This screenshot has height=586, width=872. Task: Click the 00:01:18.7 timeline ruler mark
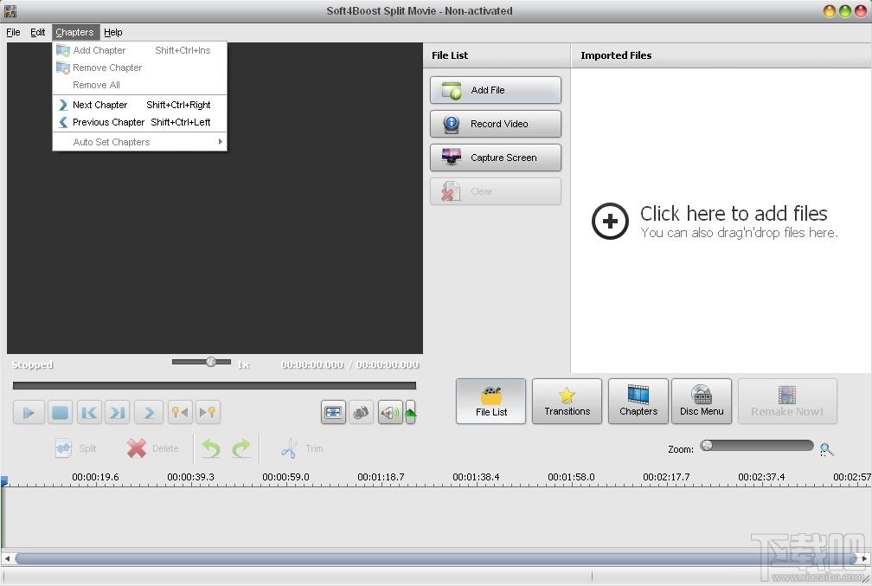381,477
